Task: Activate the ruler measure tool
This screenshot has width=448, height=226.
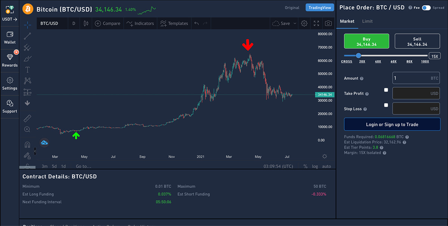Action: click(27, 118)
